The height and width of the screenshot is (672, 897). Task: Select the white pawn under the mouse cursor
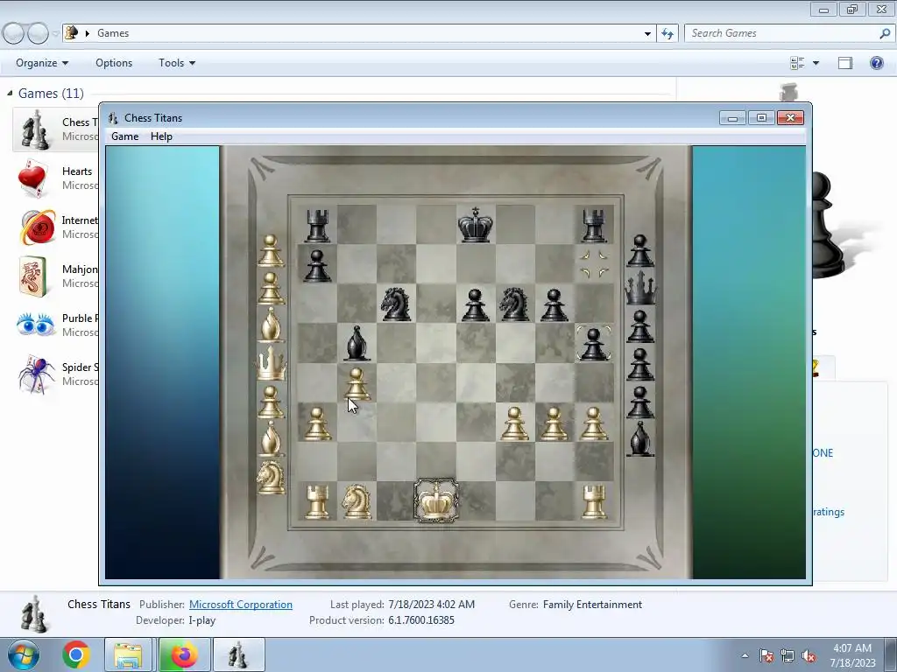(x=357, y=383)
